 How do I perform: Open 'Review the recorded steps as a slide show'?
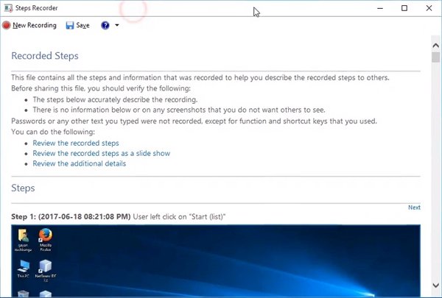click(102, 153)
